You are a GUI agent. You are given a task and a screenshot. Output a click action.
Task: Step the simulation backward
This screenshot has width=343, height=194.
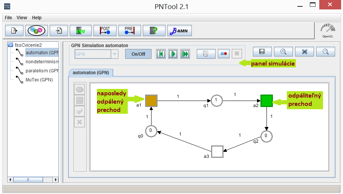point(161,54)
